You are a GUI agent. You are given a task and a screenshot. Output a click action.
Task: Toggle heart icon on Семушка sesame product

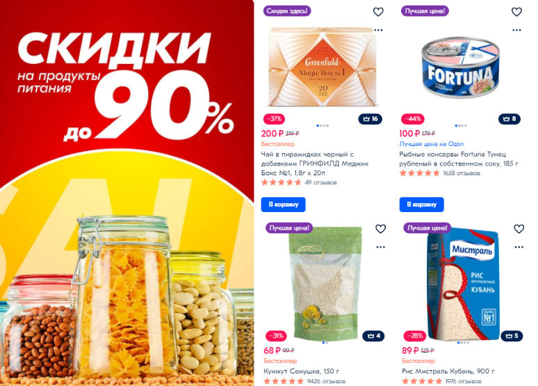(380, 229)
